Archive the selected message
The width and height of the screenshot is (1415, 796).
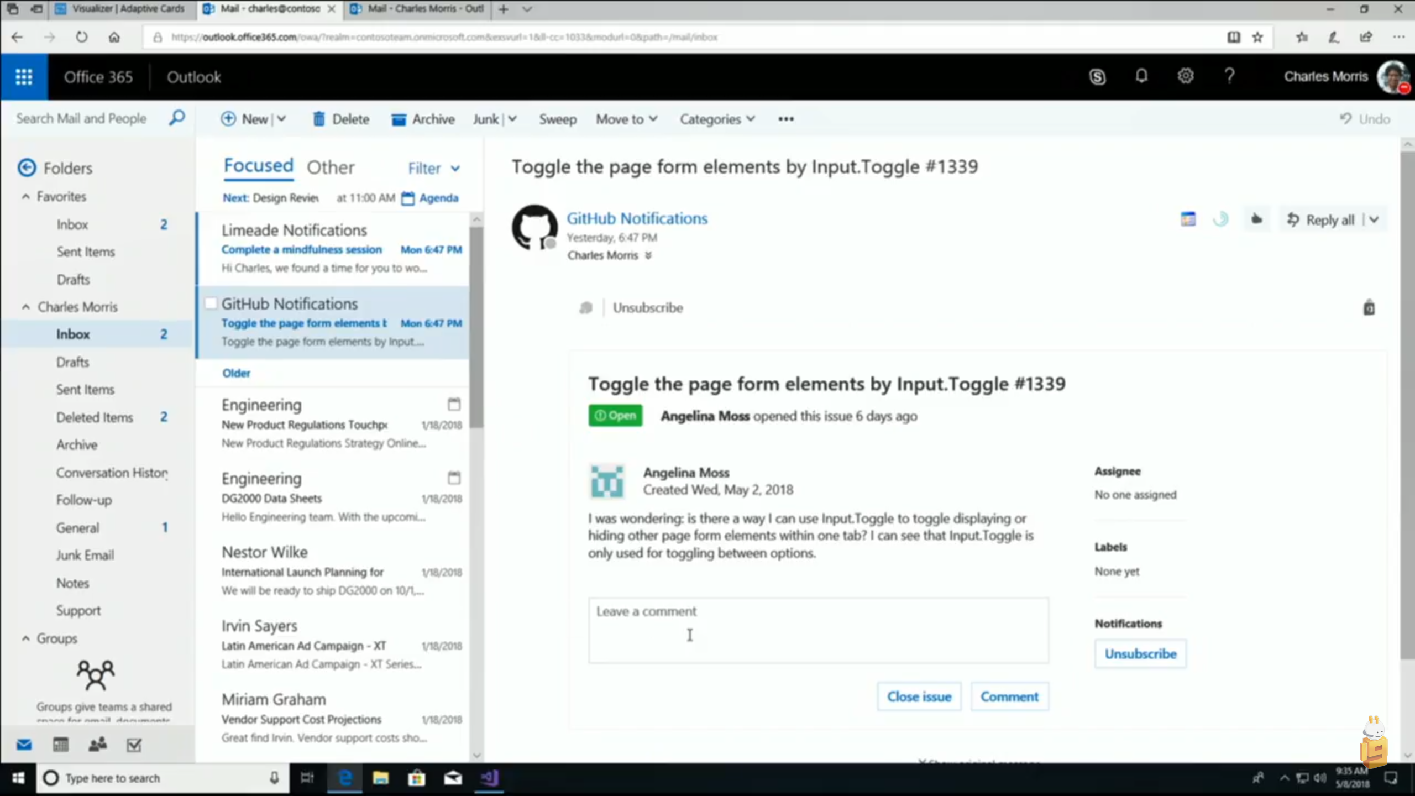(x=423, y=119)
